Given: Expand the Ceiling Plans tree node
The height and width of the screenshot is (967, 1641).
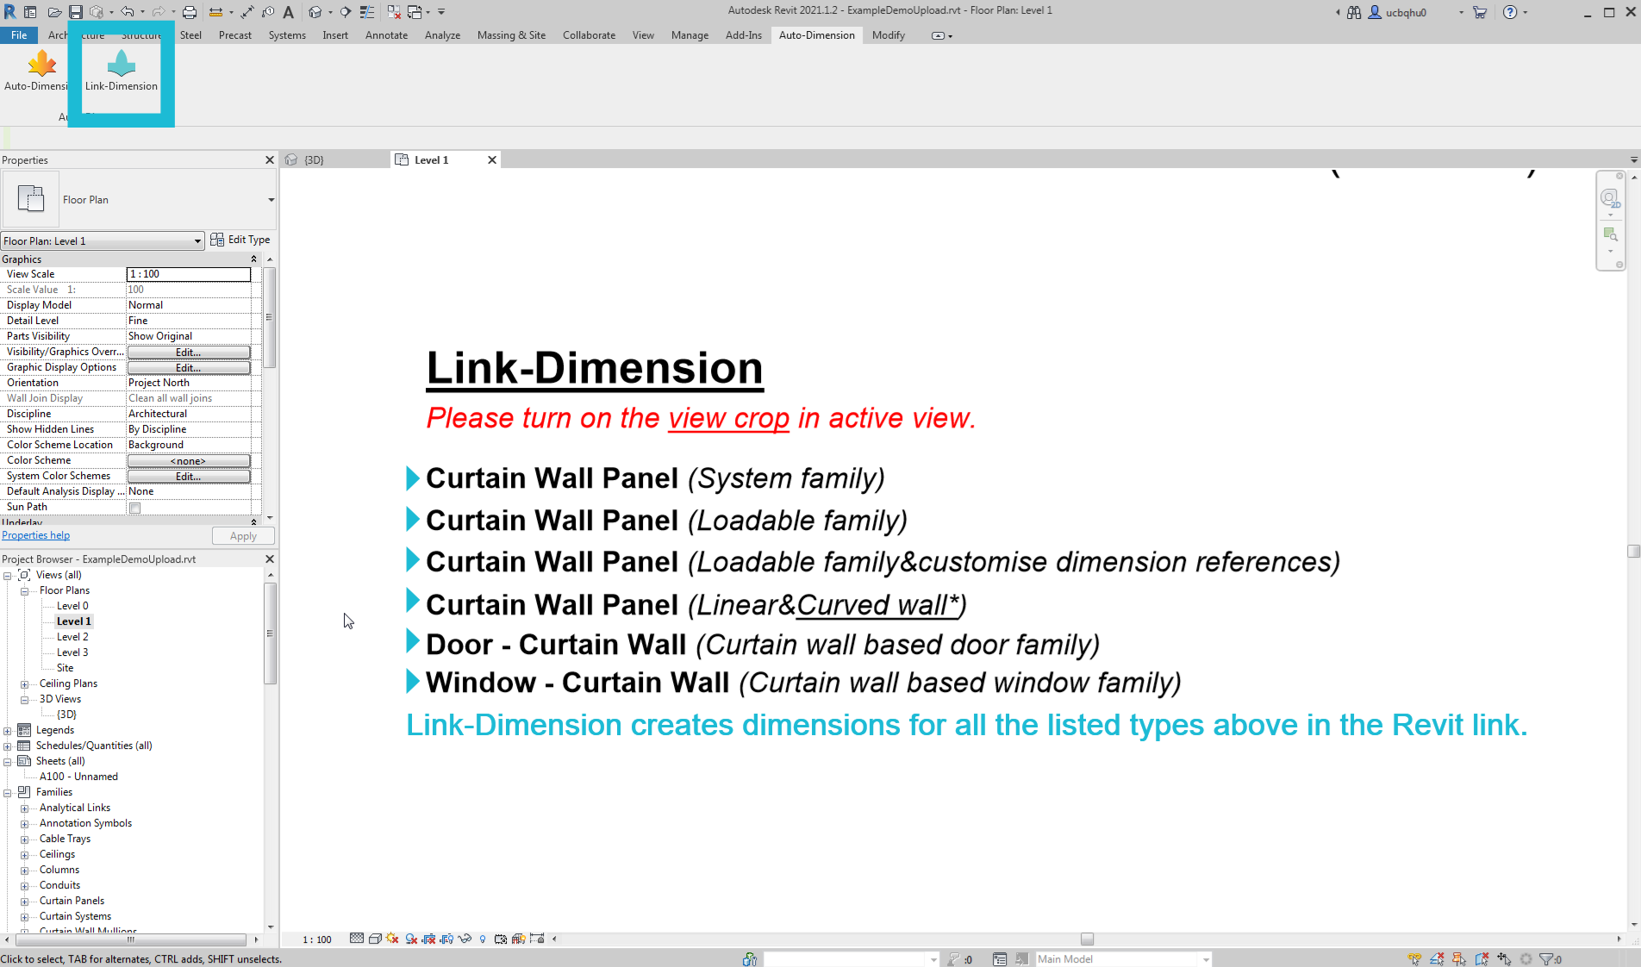Looking at the screenshot, I should pyautogui.click(x=25, y=683).
